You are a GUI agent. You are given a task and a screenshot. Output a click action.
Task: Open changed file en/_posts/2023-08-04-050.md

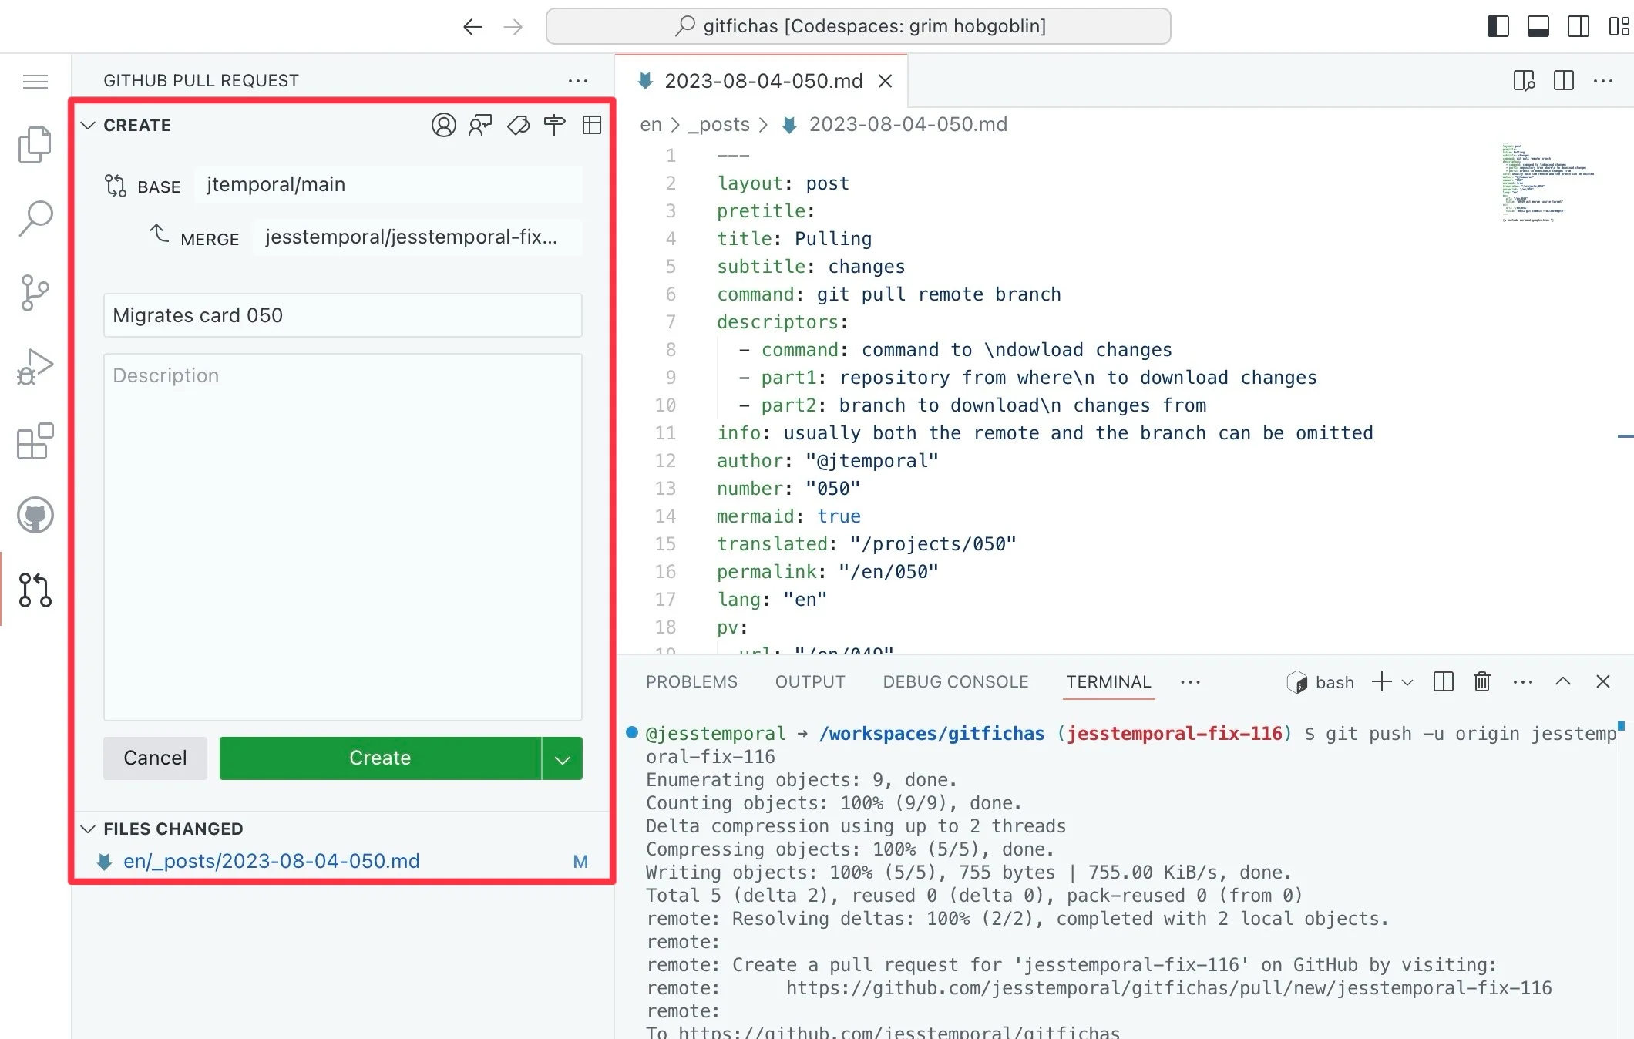(x=271, y=861)
